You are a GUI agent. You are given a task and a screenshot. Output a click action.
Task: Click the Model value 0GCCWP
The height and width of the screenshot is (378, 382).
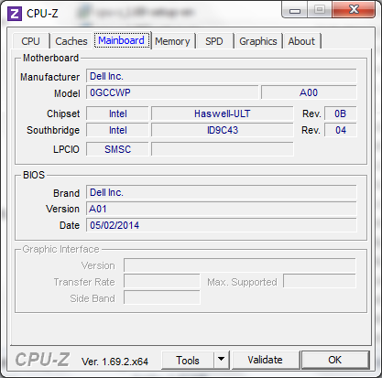(x=172, y=92)
